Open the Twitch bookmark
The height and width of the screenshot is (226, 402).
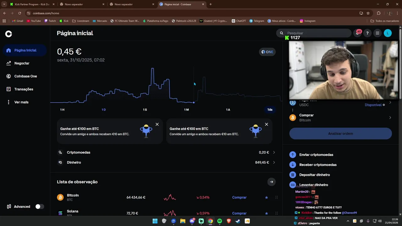(50, 21)
